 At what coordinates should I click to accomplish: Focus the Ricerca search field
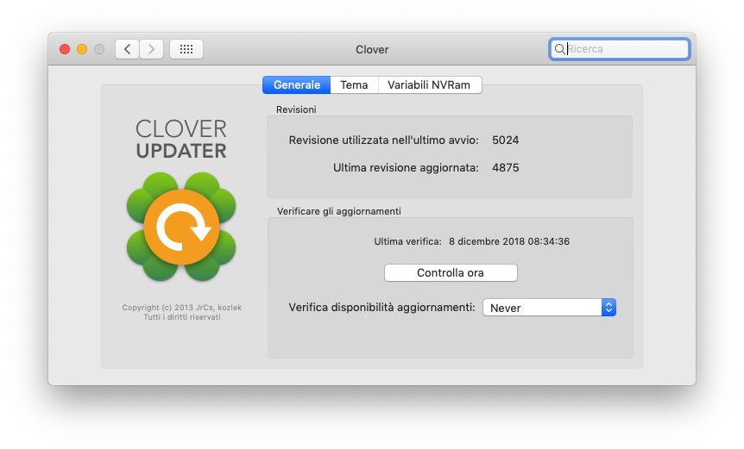tap(619, 49)
